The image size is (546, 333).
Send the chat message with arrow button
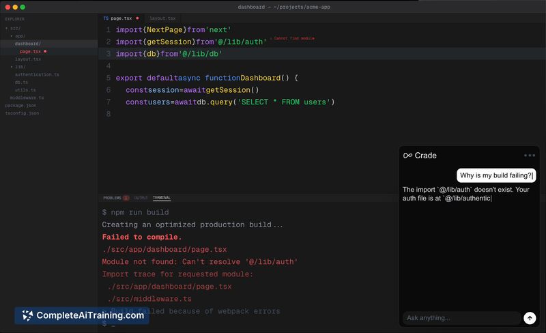pyautogui.click(x=530, y=318)
